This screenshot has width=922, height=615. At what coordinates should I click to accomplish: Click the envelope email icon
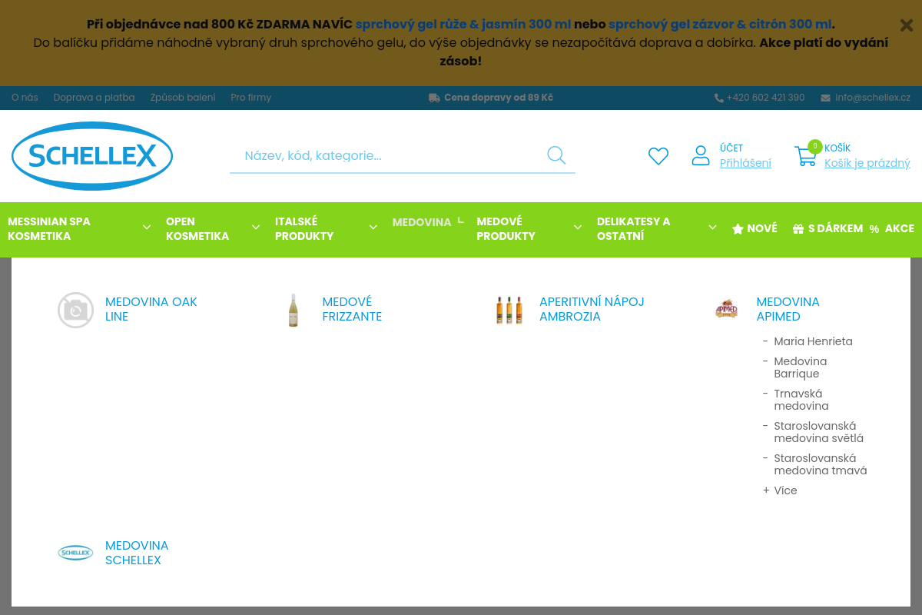825,98
